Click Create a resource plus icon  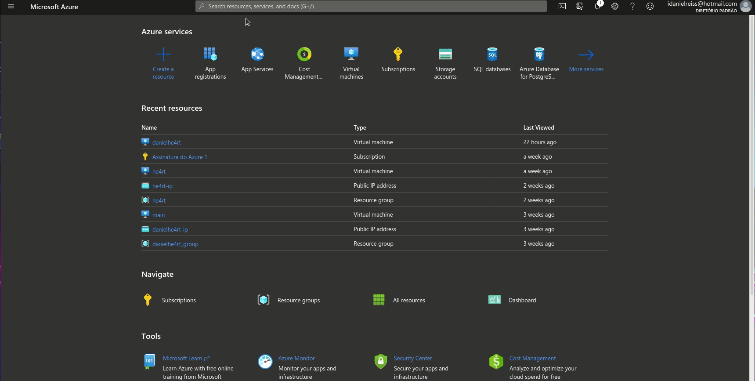163,54
